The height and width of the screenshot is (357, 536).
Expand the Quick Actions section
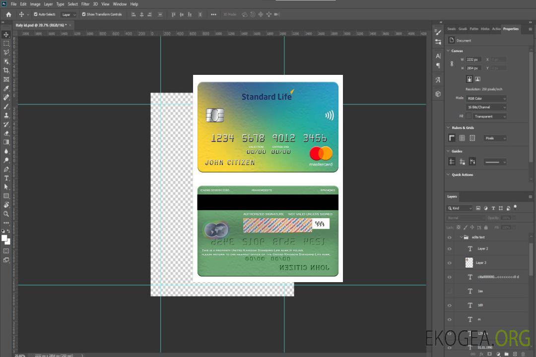click(448, 175)
